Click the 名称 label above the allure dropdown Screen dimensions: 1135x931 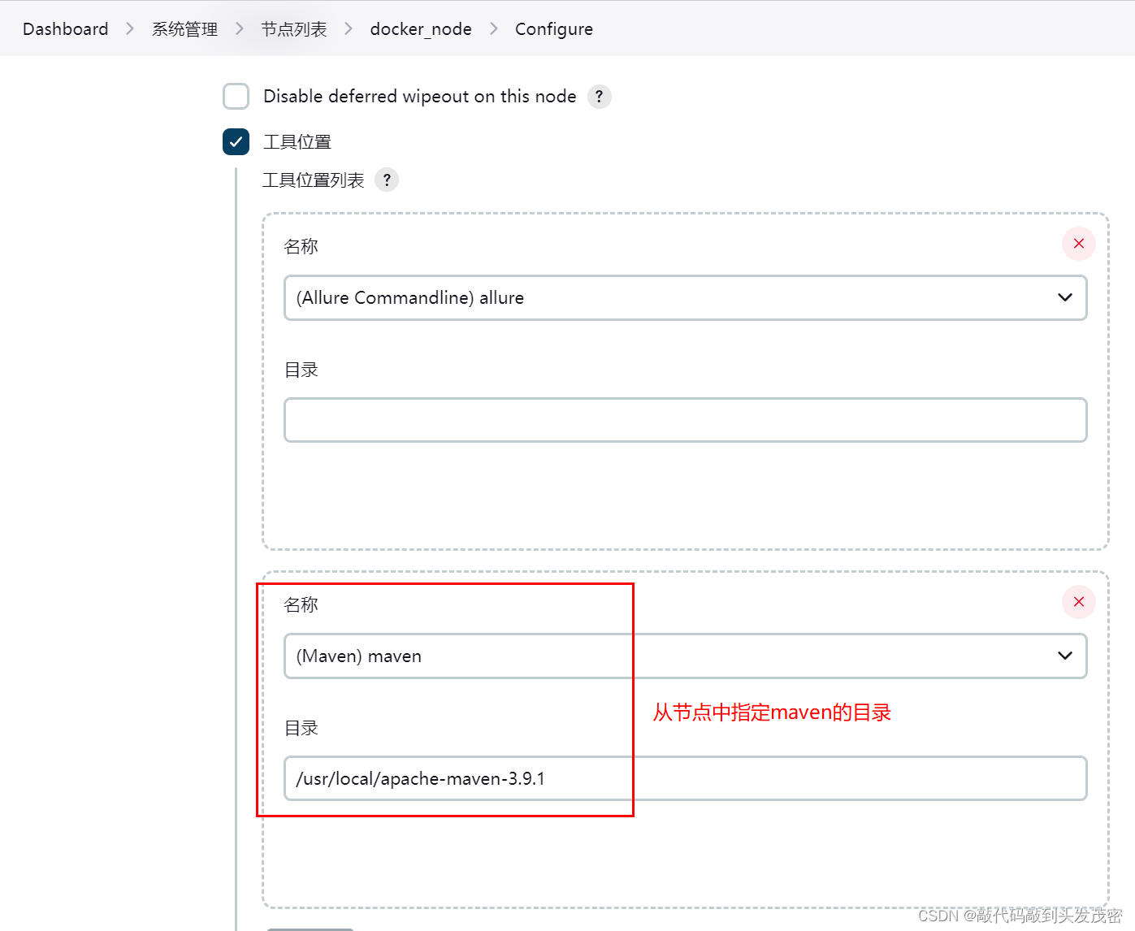301,246
